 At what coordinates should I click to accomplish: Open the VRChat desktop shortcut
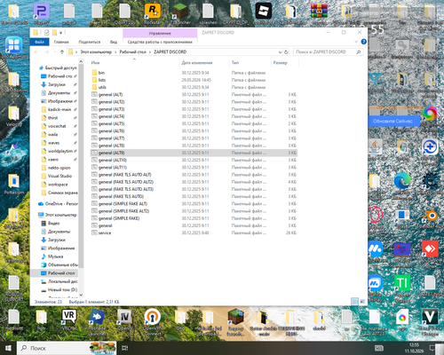[69, 317]
